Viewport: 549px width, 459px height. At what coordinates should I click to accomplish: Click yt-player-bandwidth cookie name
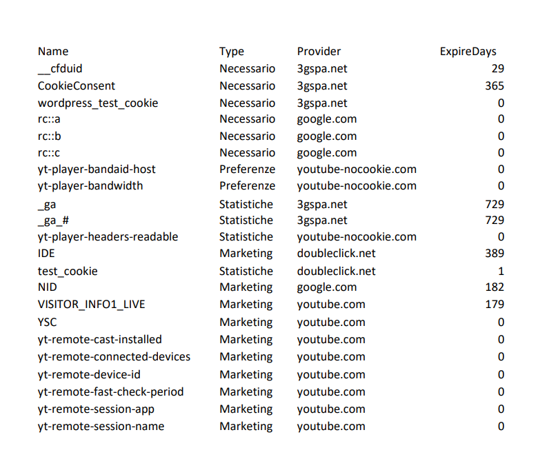click(x=90, y=186)
